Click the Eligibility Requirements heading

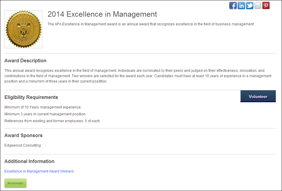31,97
